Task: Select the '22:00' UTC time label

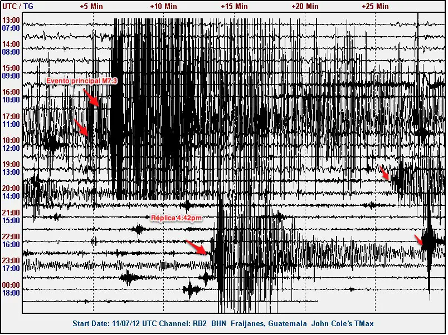Action: [x=11, y=237]
